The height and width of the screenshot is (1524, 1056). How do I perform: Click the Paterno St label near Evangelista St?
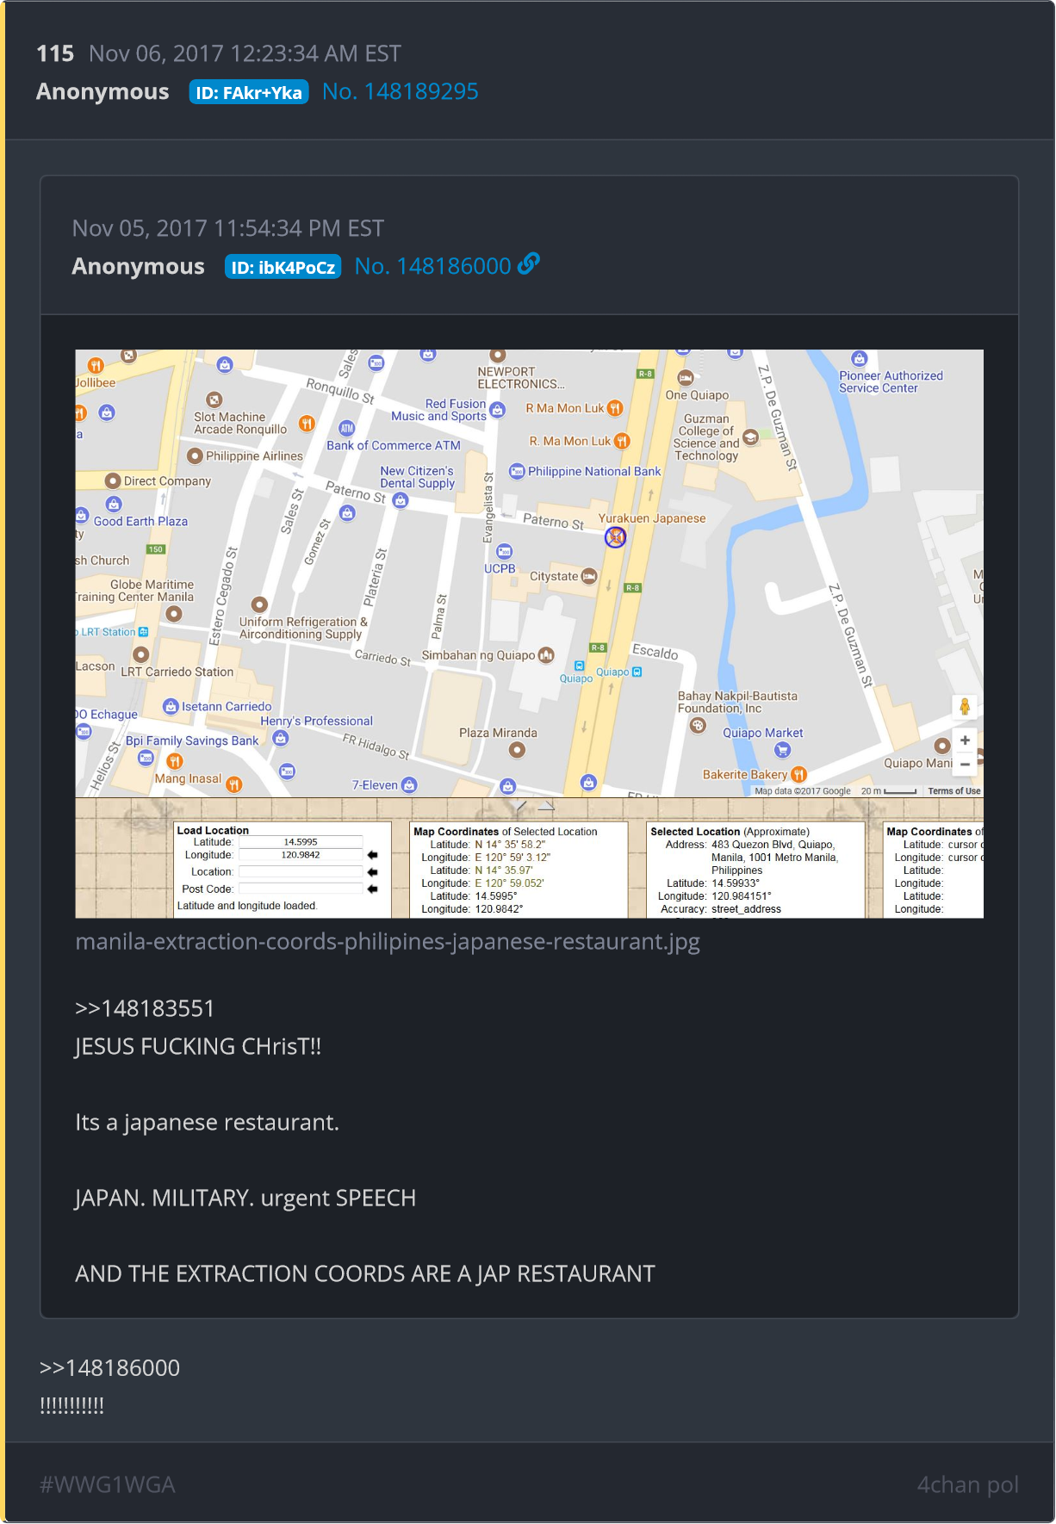[554, 522]
